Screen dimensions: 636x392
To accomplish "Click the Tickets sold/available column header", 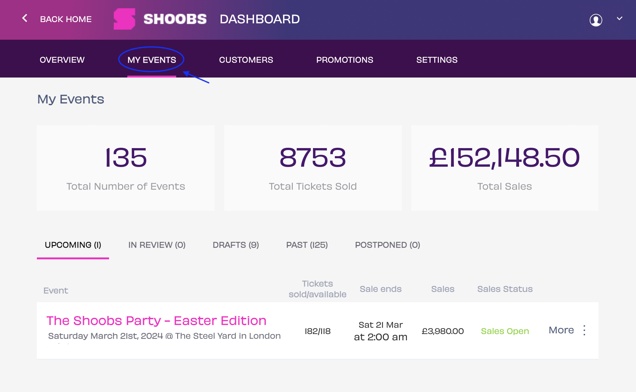I will [x=317, y=289].
